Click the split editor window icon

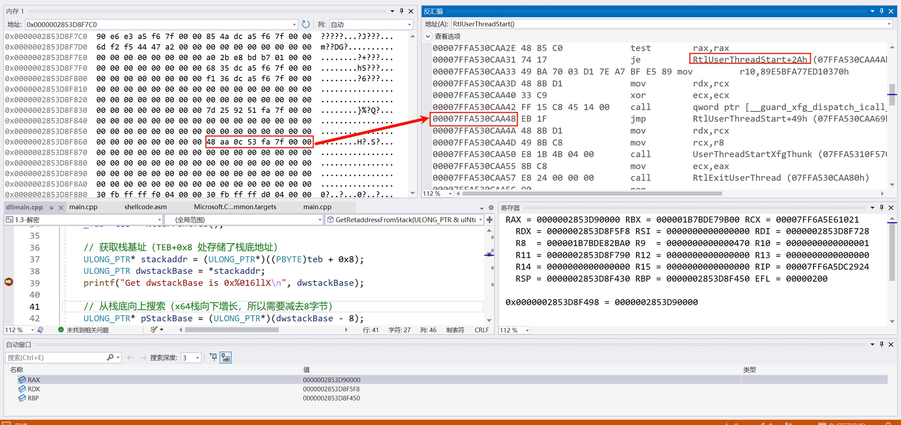click(490, 220)
